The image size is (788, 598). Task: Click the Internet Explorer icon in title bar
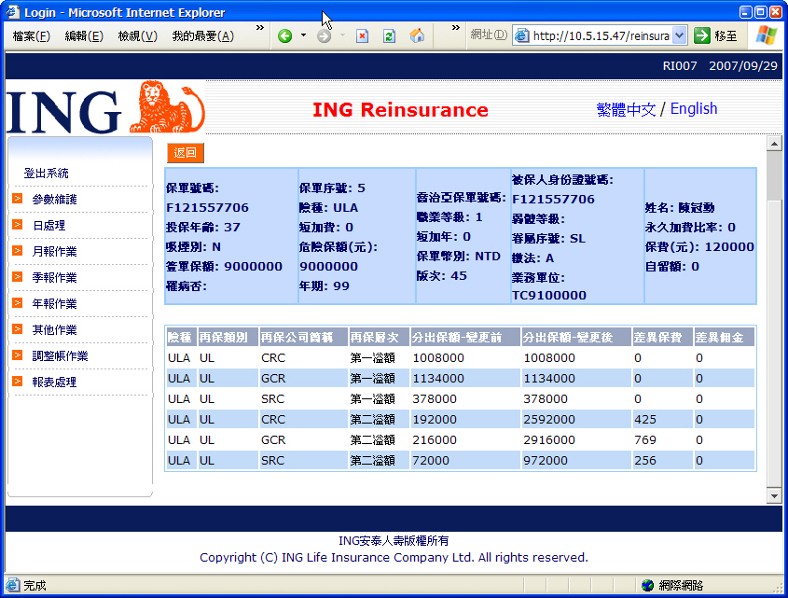[12, 11]
